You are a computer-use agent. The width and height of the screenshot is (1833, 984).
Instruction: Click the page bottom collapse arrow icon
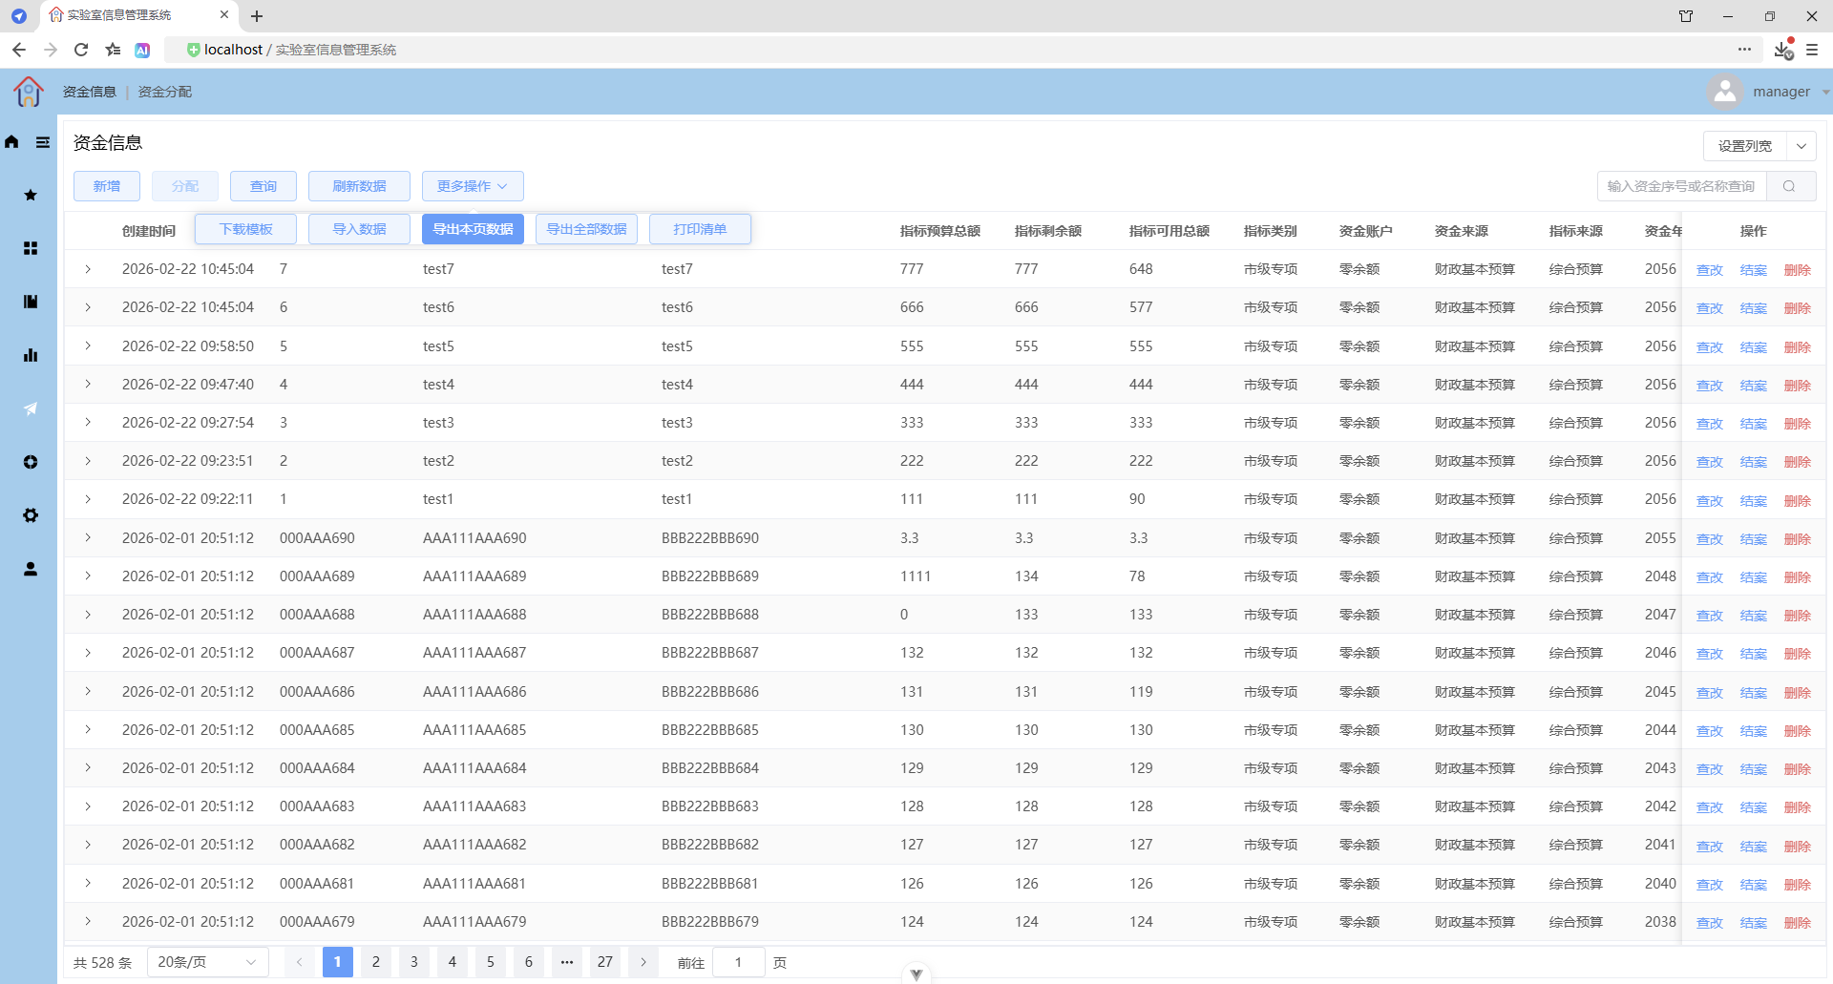coord(916,974)
